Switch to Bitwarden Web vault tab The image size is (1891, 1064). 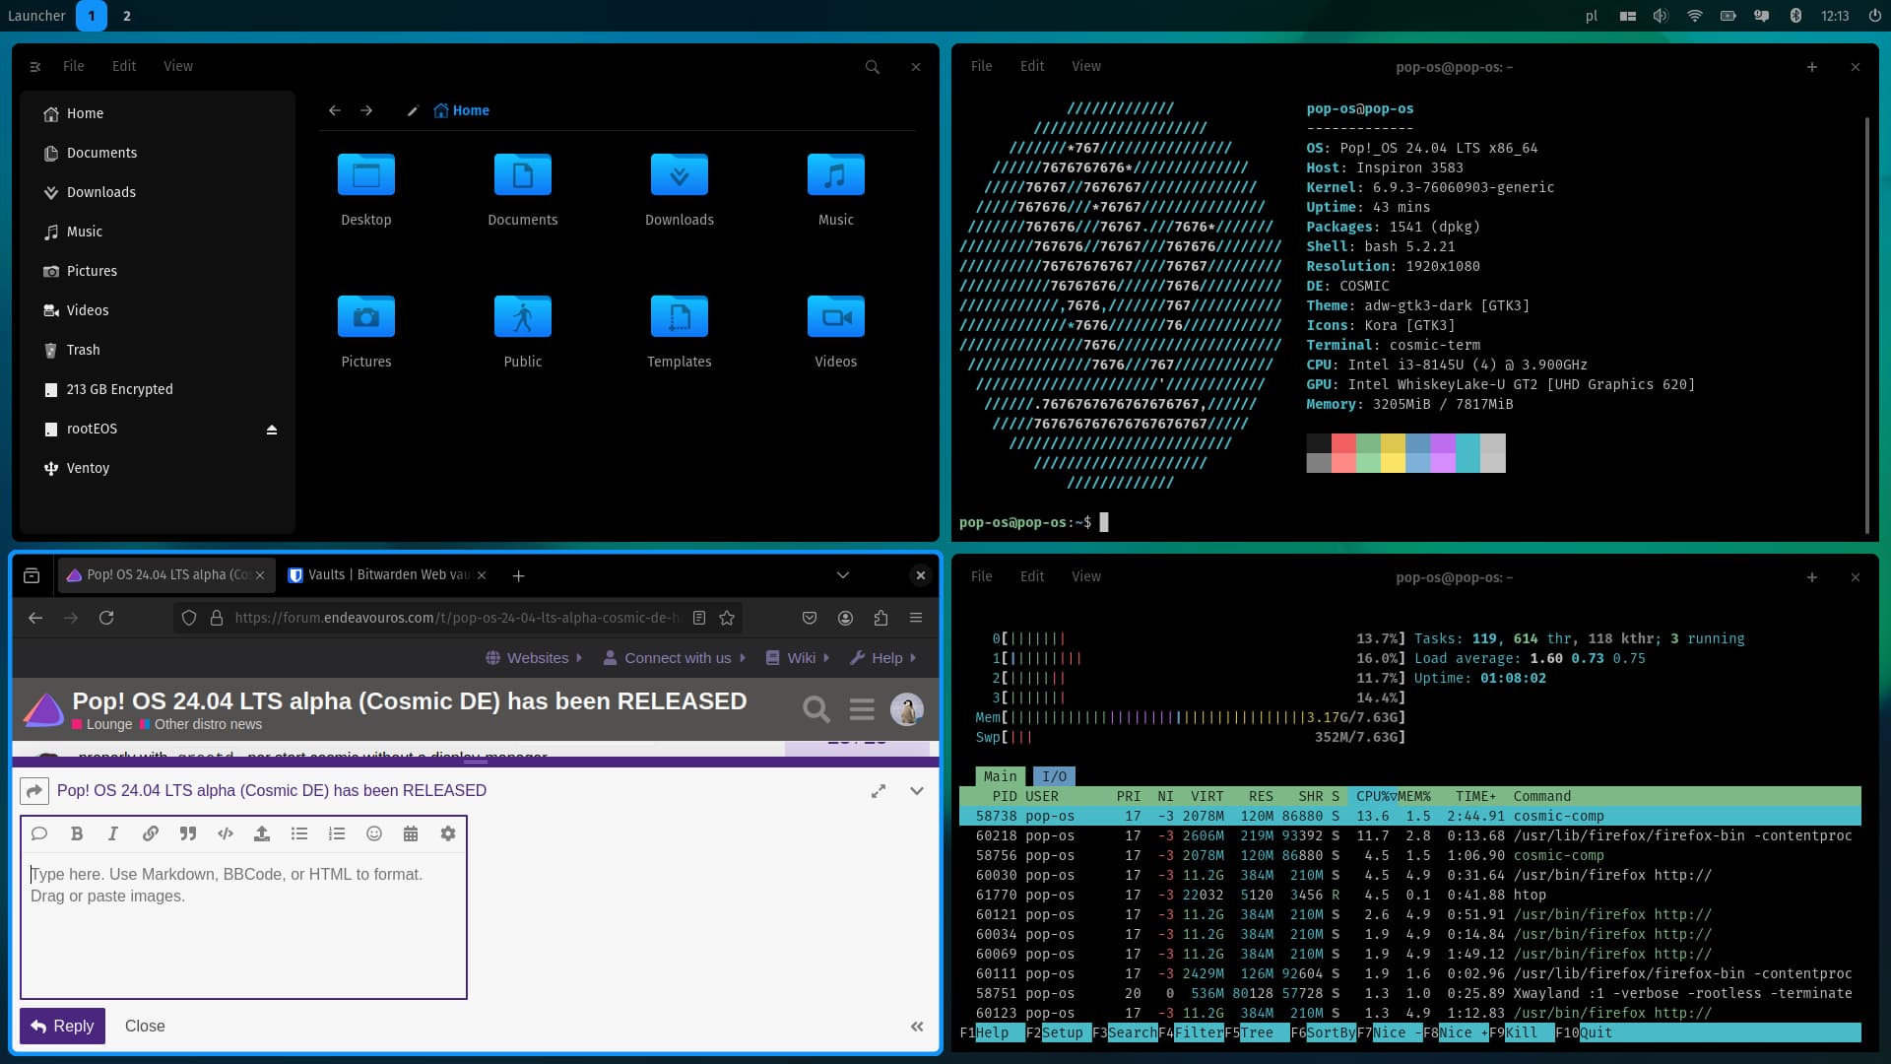coord(388,575)
